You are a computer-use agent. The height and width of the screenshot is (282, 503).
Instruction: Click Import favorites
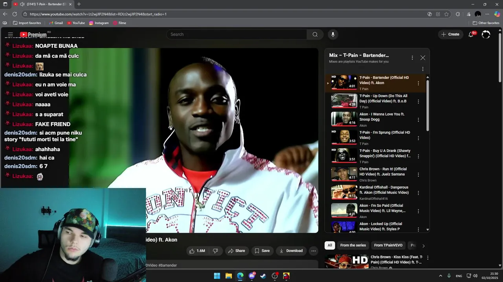click(27, 23)
